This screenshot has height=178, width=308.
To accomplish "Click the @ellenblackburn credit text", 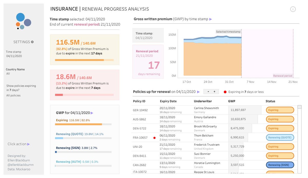I will [x=21, y=165].
